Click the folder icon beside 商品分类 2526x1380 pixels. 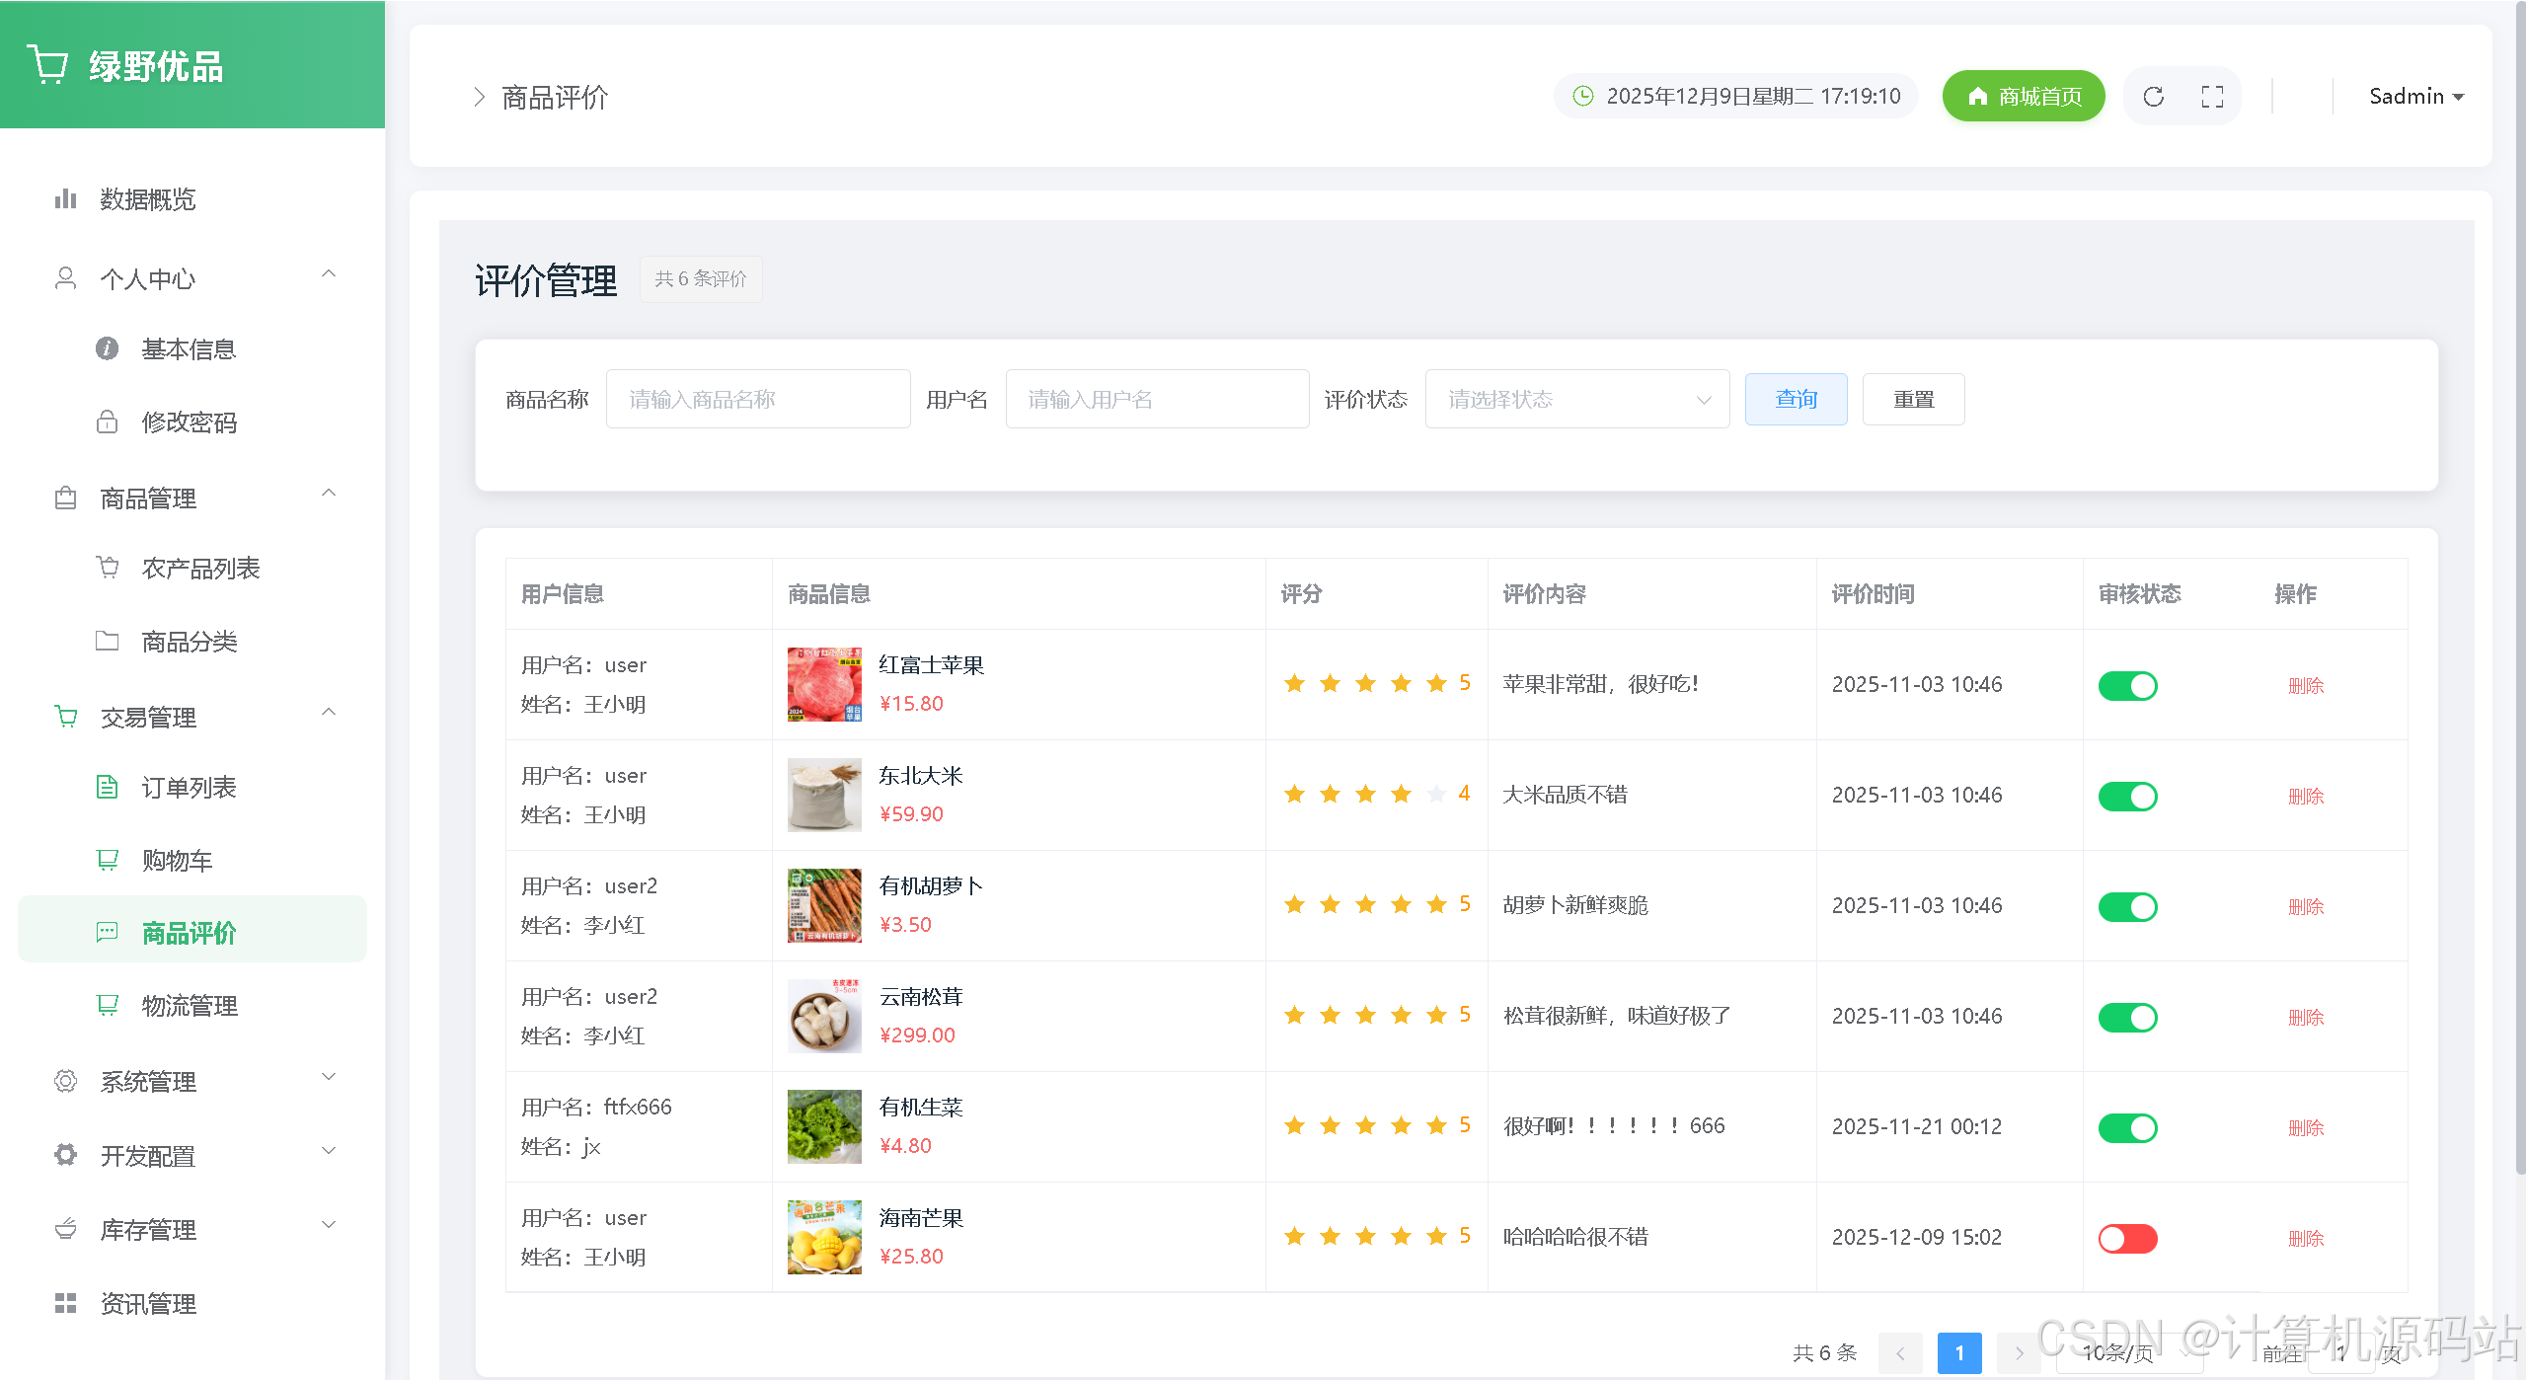pos(107,642)
